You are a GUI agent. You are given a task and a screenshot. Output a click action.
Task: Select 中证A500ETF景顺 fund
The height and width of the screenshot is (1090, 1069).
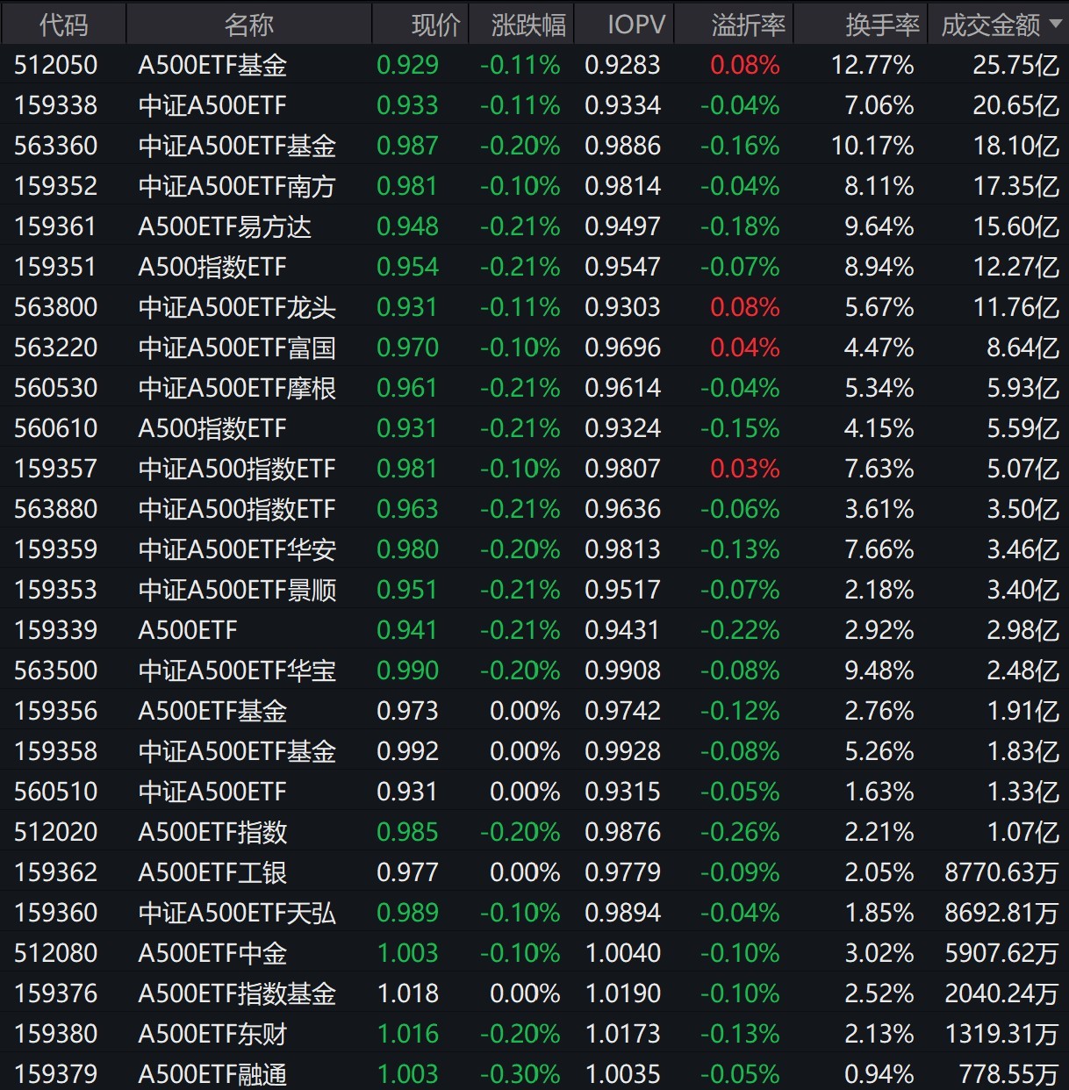pyautogui.click(x=237, y=590)
